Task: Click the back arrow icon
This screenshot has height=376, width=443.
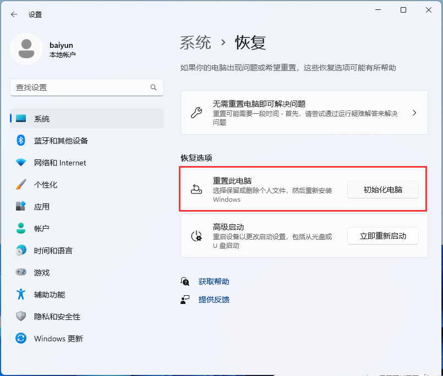Action: [x=14, y=14]
